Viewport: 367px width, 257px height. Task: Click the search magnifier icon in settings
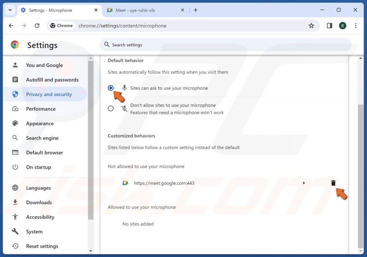point(107,45)
